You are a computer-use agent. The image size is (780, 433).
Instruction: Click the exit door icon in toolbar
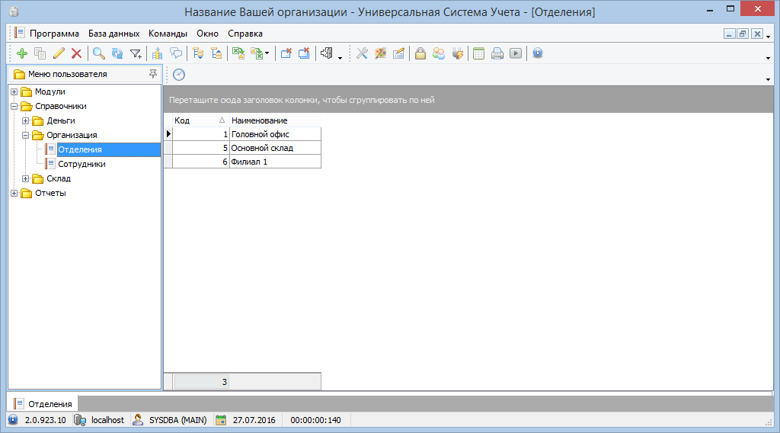click(x=326, y=53)
